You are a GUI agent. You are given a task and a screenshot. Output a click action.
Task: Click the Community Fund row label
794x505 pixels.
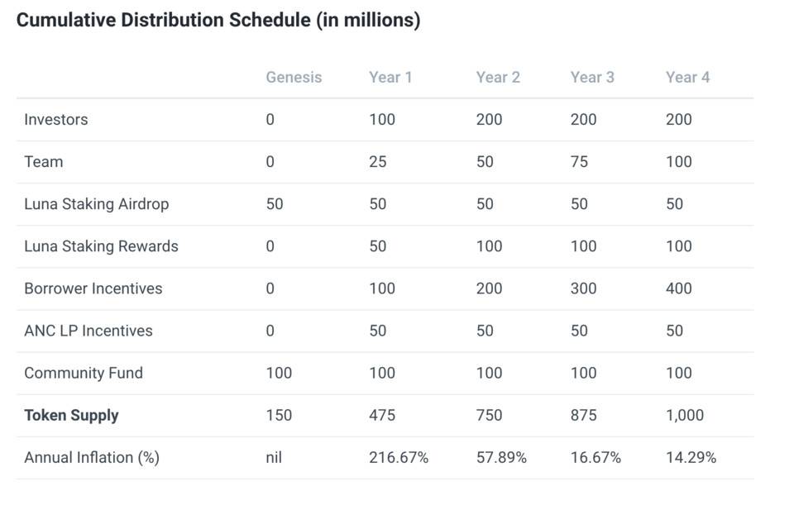coord(84,373)
